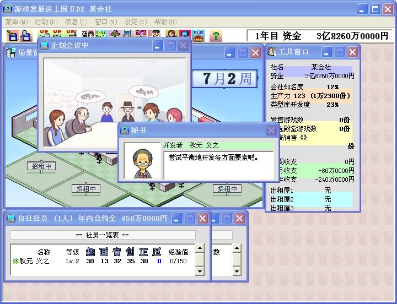
Task: Click the man in hat toolbar icon
Action: pos(154,34)
